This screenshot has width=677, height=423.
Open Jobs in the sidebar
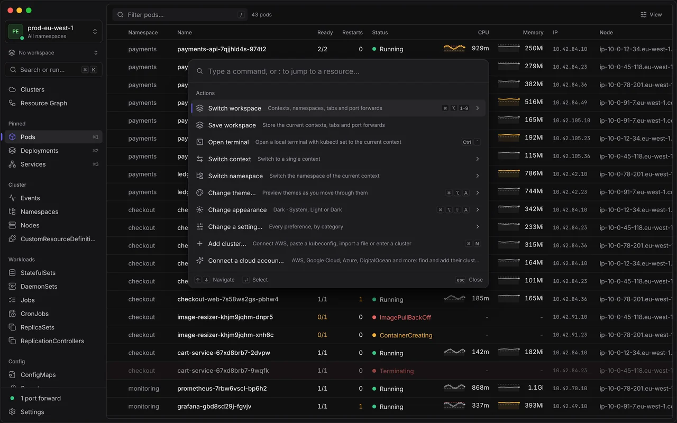pyautogui.click(x=53, y=300)
